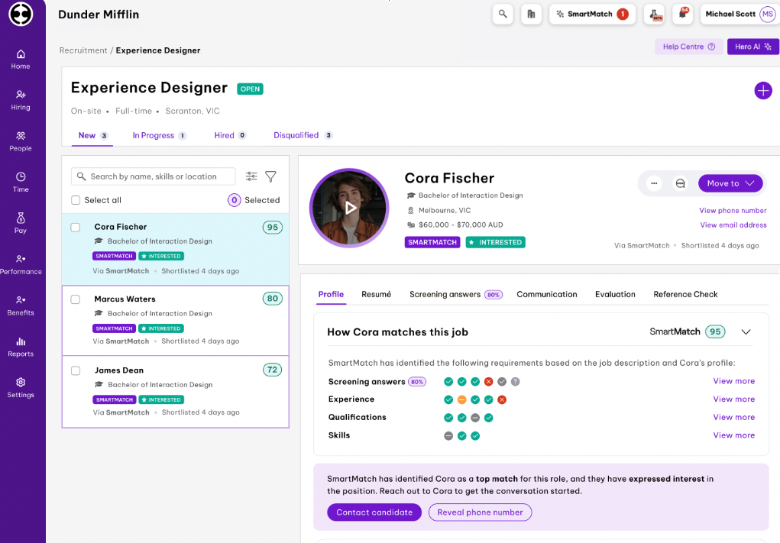The image size is (780, 543).
Task: Click the message icon beside Move to
Action: tap(680, 183)
